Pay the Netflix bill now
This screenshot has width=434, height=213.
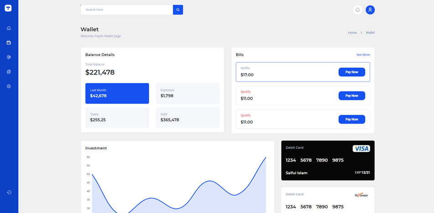coord(351,72)
